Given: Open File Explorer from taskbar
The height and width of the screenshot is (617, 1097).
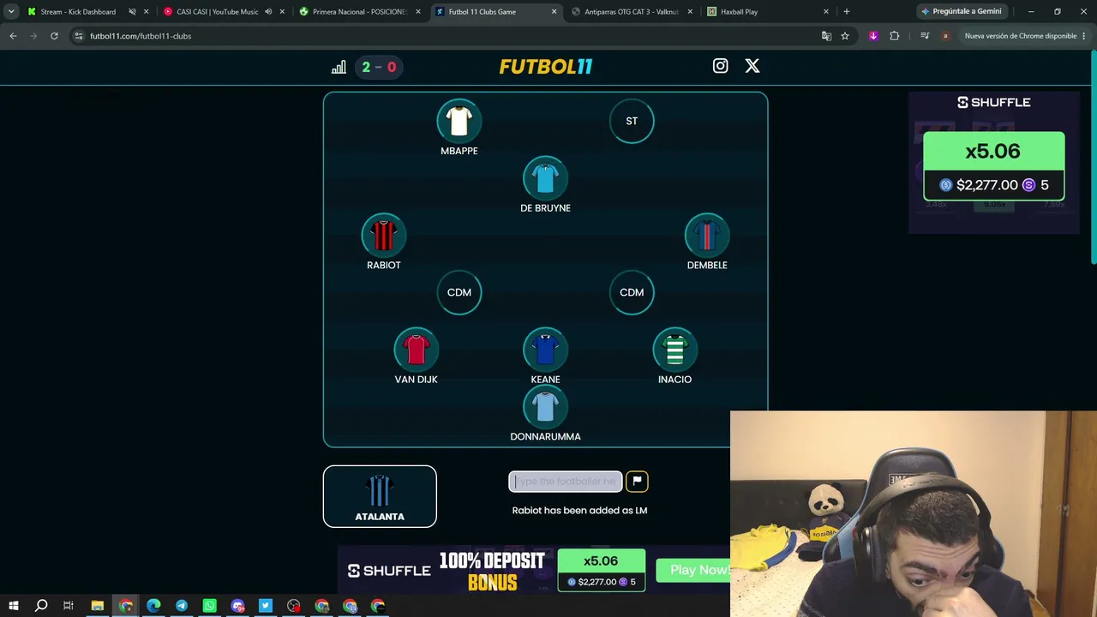Looking at the screenshot, I should pyautogui.click(x=98, y=606).
